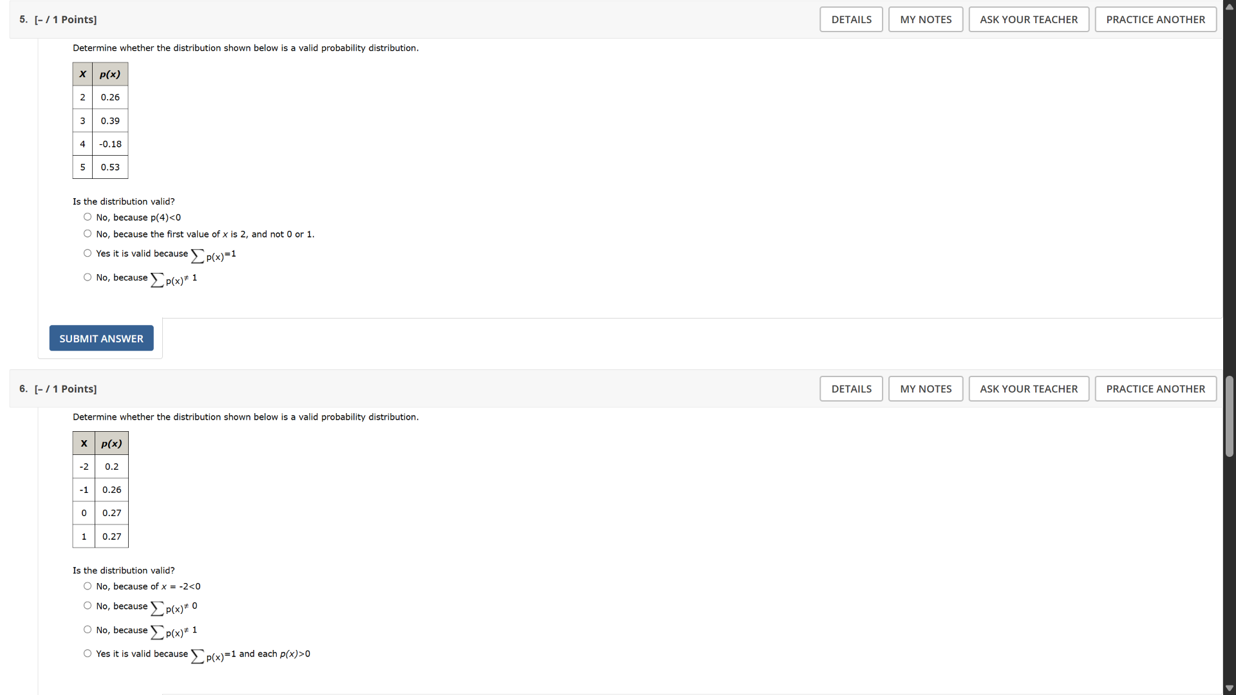
Task: Click Practice Another for question 6
Action: pyautogui.click(x=1155, y=389)
